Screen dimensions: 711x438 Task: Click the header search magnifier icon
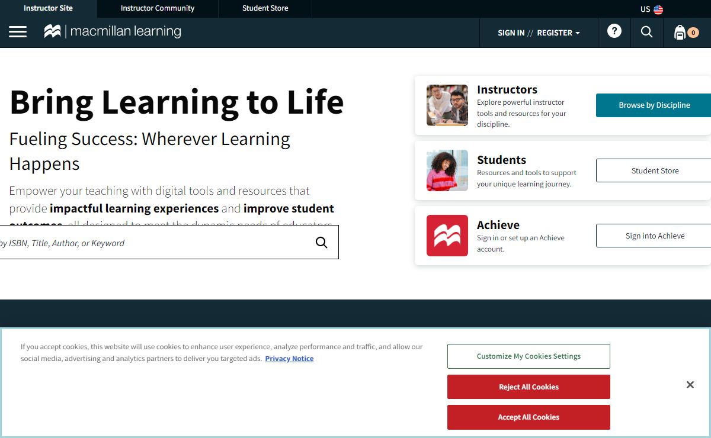pyautogui.click(x=646, y=32)
